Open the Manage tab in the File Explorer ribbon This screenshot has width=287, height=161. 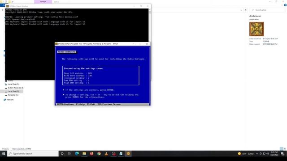43,2
